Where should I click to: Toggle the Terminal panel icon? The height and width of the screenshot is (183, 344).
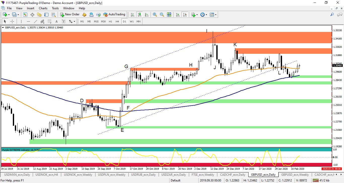coord(46,15)
